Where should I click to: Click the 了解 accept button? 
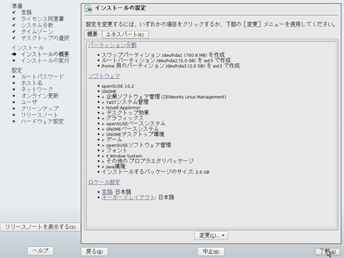tap(327, 252)
